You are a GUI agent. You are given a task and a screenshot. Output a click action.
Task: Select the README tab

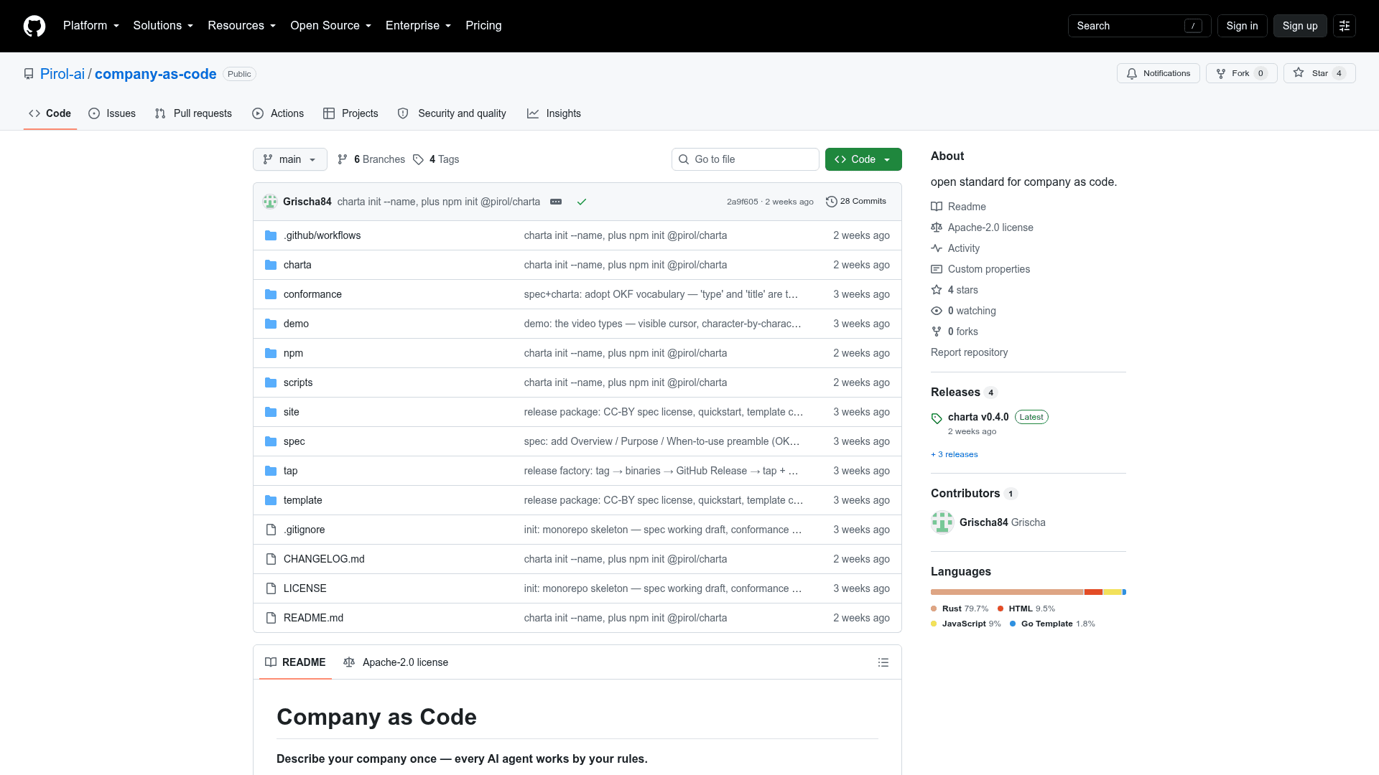(x=295, y=662)
